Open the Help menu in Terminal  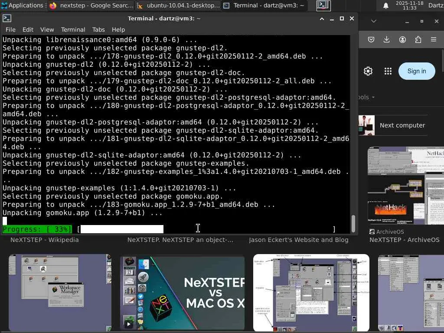(x=118, y=29)
